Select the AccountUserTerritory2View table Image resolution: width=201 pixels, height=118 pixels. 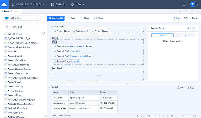pos(21,100)
